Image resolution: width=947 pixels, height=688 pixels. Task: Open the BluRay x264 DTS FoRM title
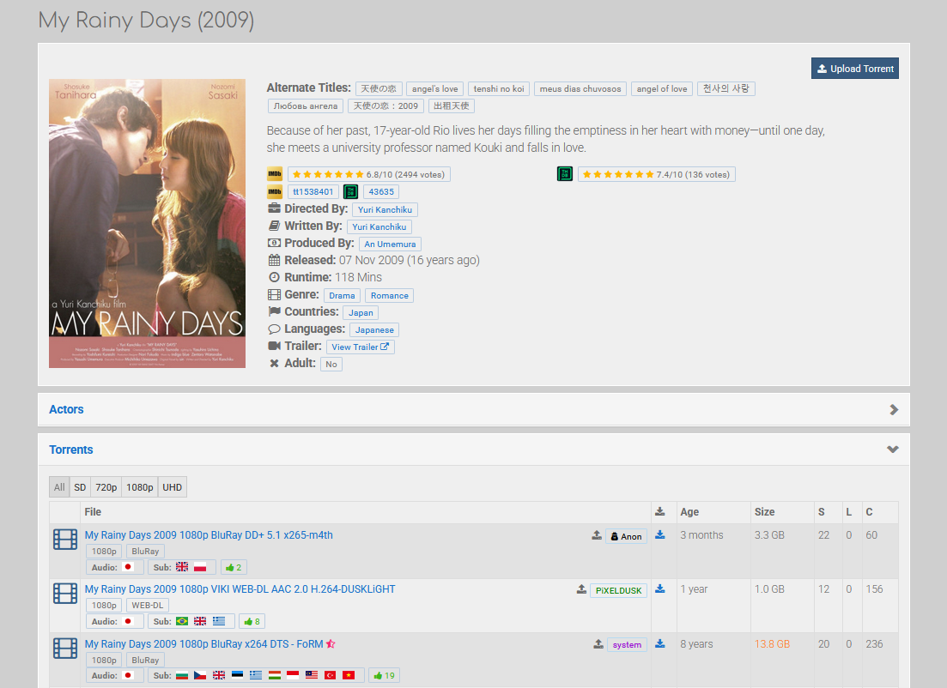click(203, 644)
